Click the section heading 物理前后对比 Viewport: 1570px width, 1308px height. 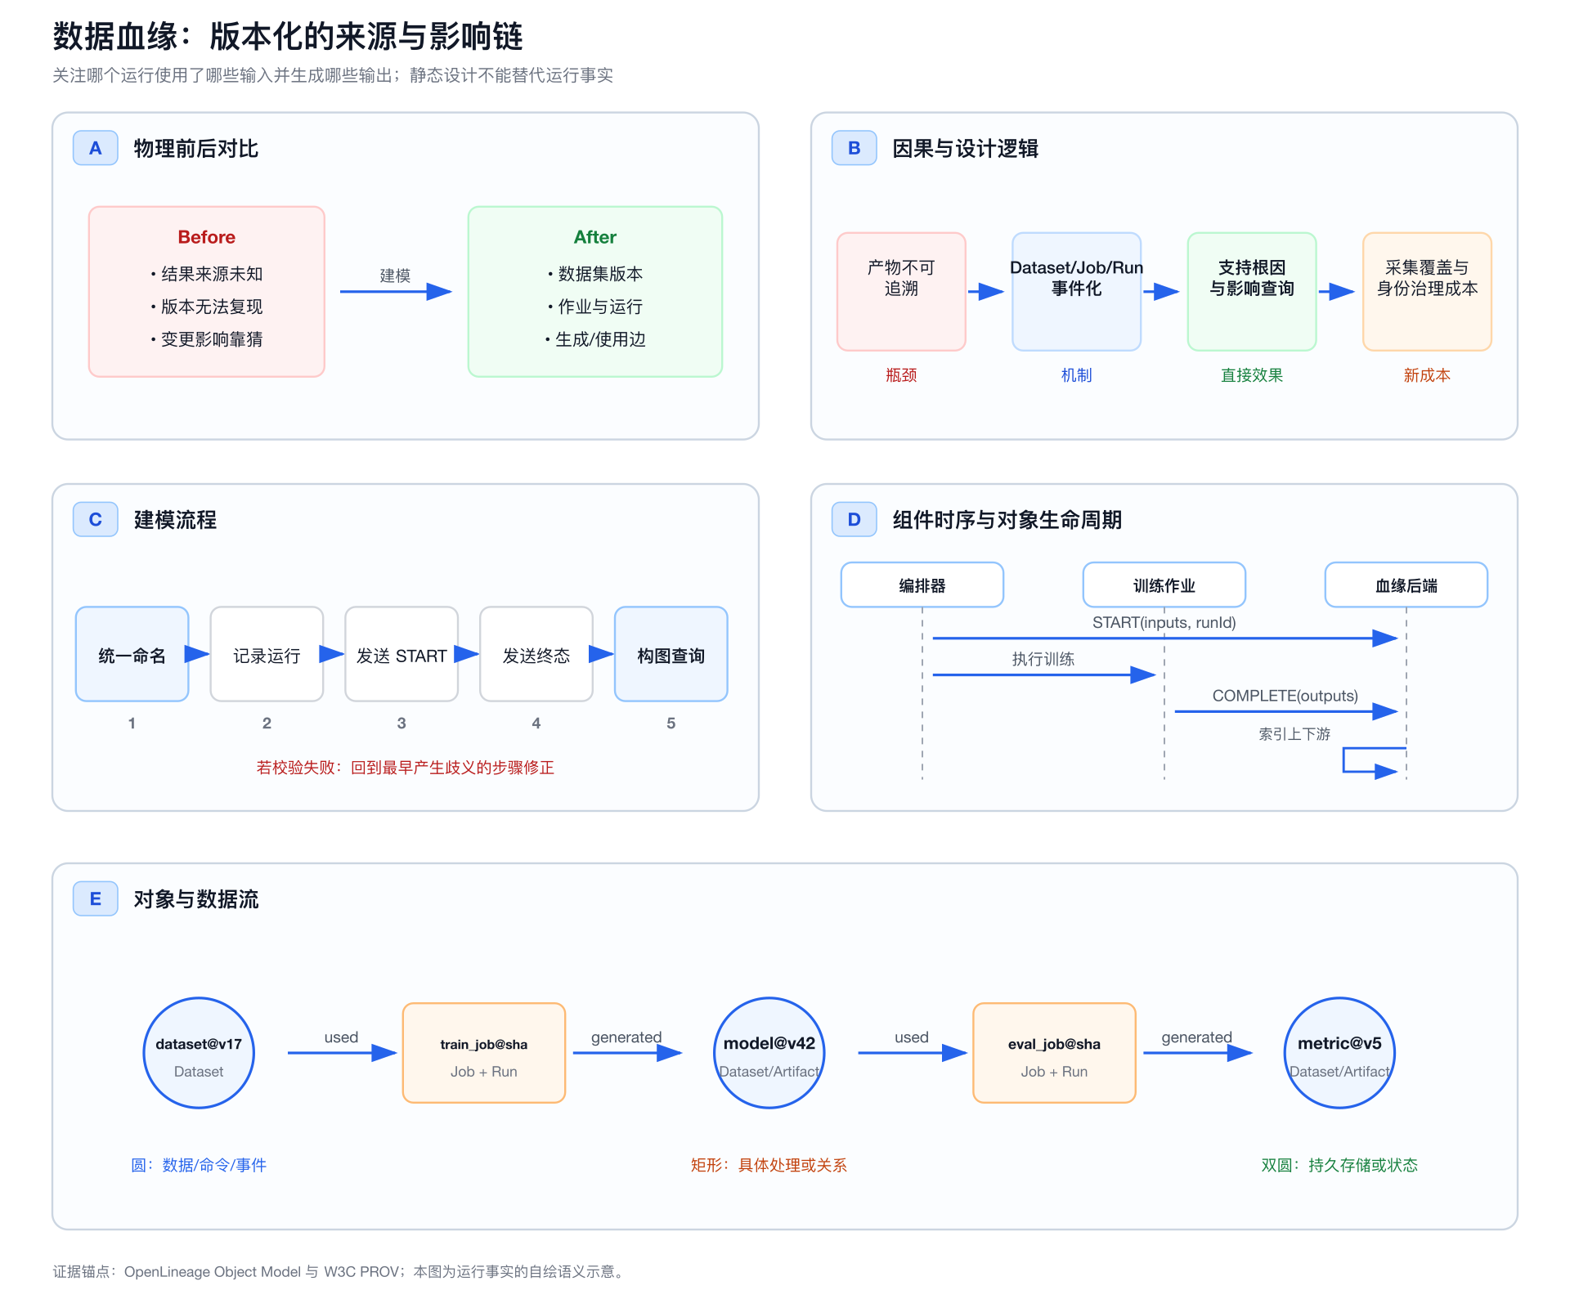[x=196, y=149]
